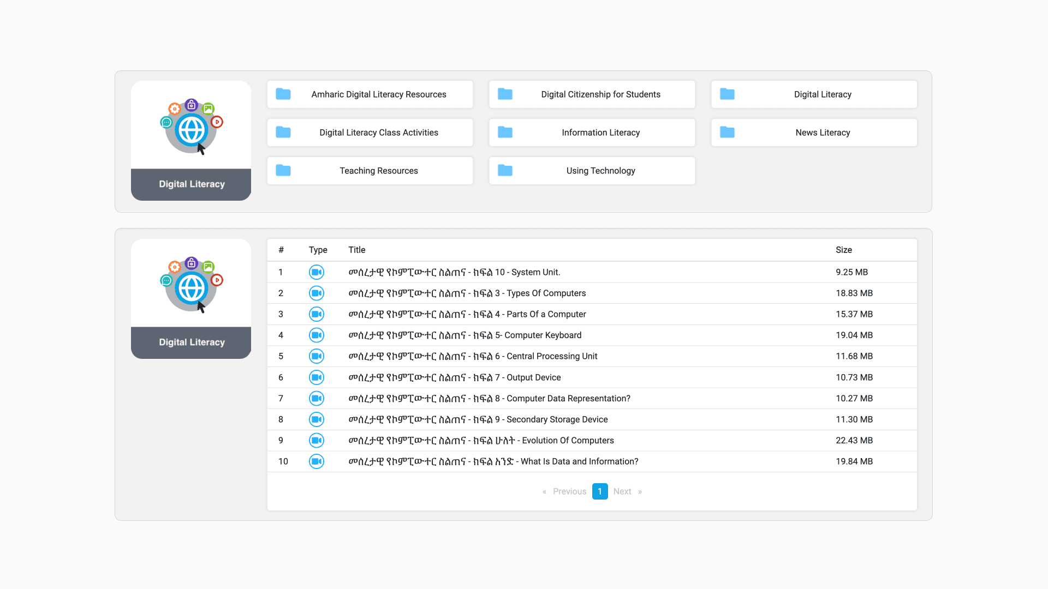Viewport: 1048px width, 589px height.
Task: Open Amharic Digital Literacy Resources folder
Action: [378, 94]
